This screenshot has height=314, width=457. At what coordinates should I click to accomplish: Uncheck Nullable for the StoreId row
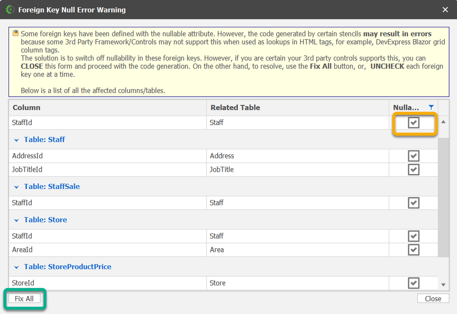413,283
